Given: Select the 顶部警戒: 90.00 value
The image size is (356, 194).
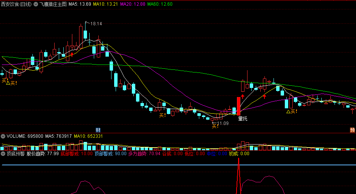Looking at the screenshot, I should coord(110,154).
